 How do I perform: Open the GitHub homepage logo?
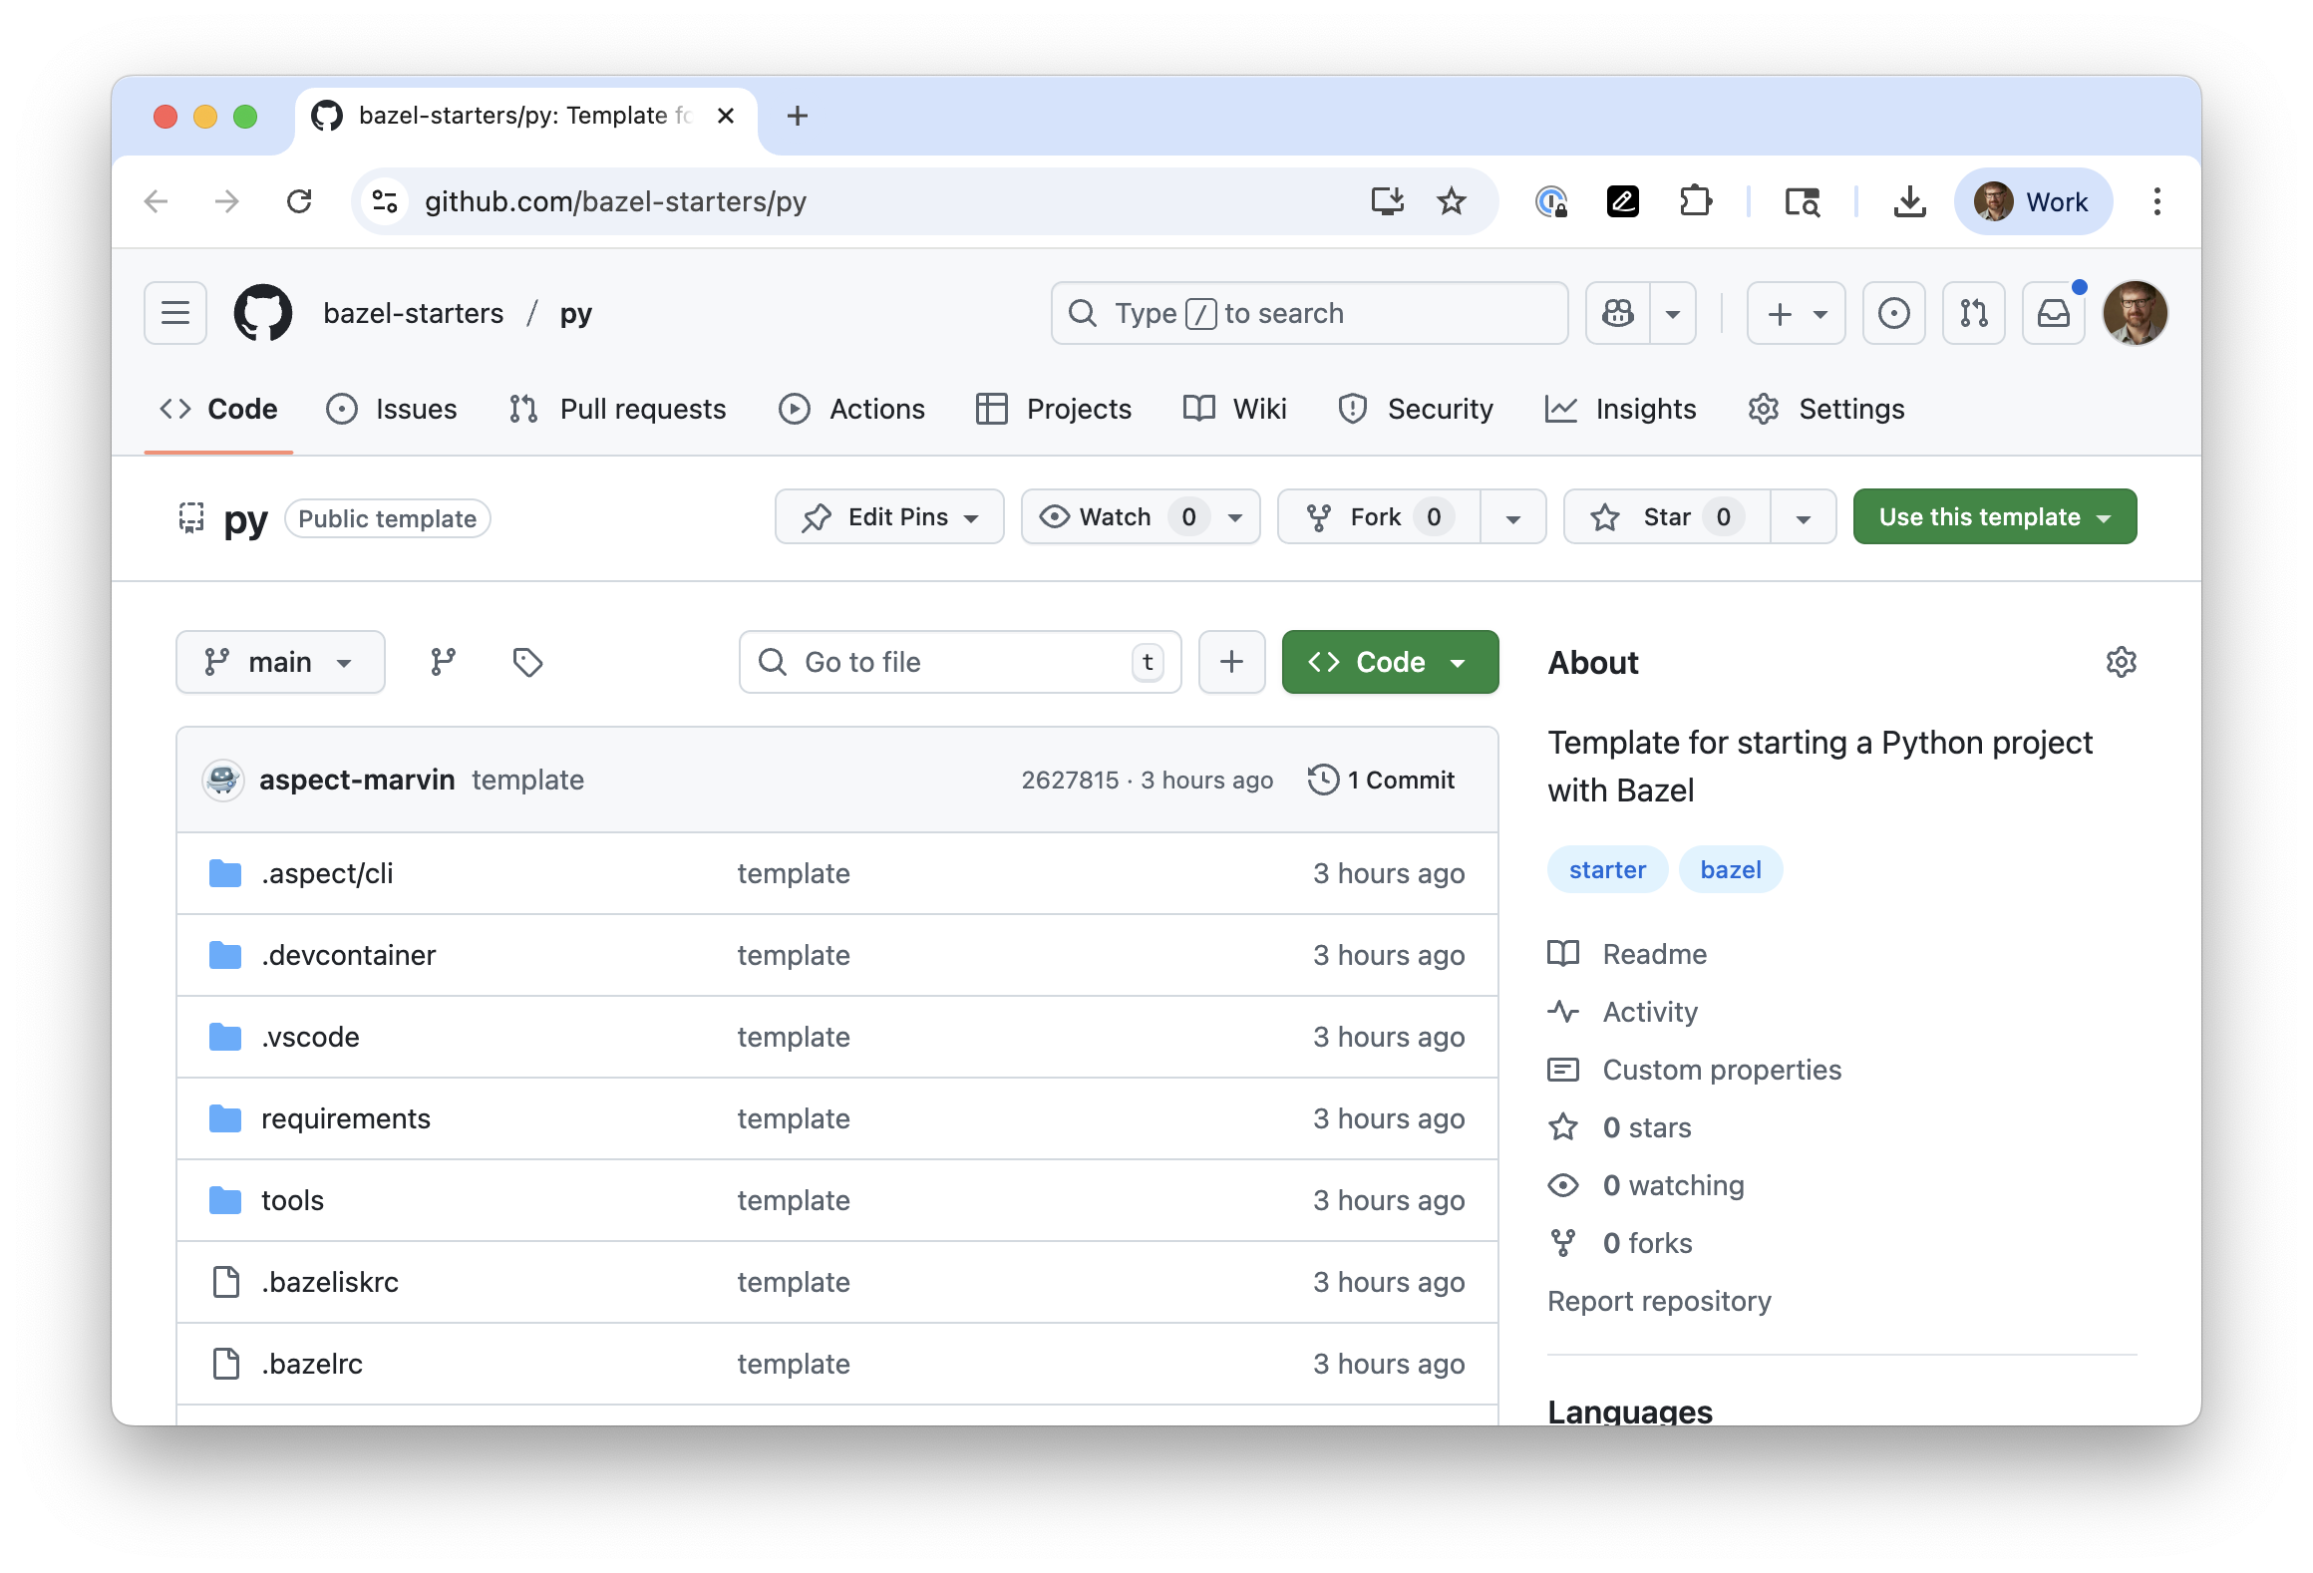pos(263,313)
